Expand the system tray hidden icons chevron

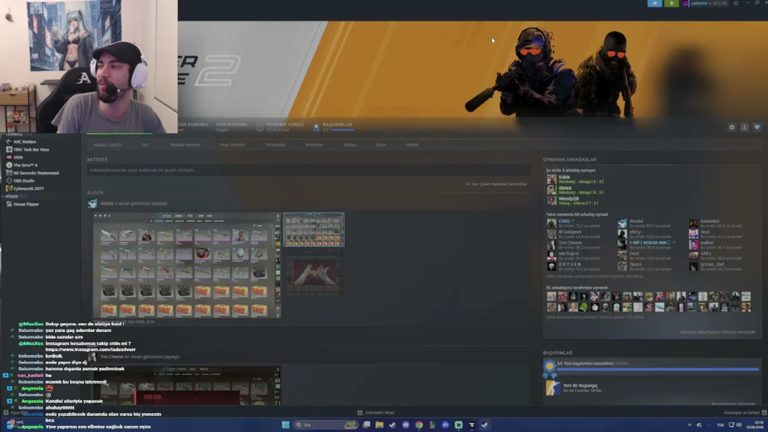point(689,425)
